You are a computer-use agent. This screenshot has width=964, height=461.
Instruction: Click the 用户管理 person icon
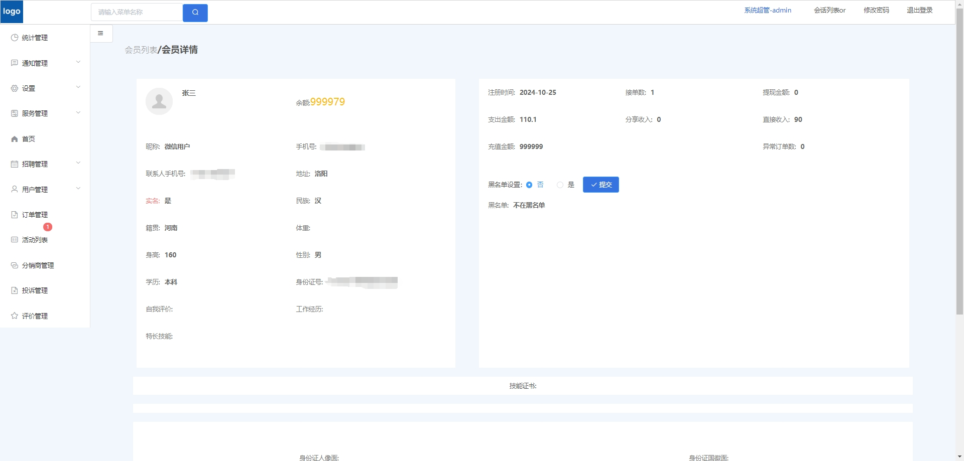(x=15, y=189)
